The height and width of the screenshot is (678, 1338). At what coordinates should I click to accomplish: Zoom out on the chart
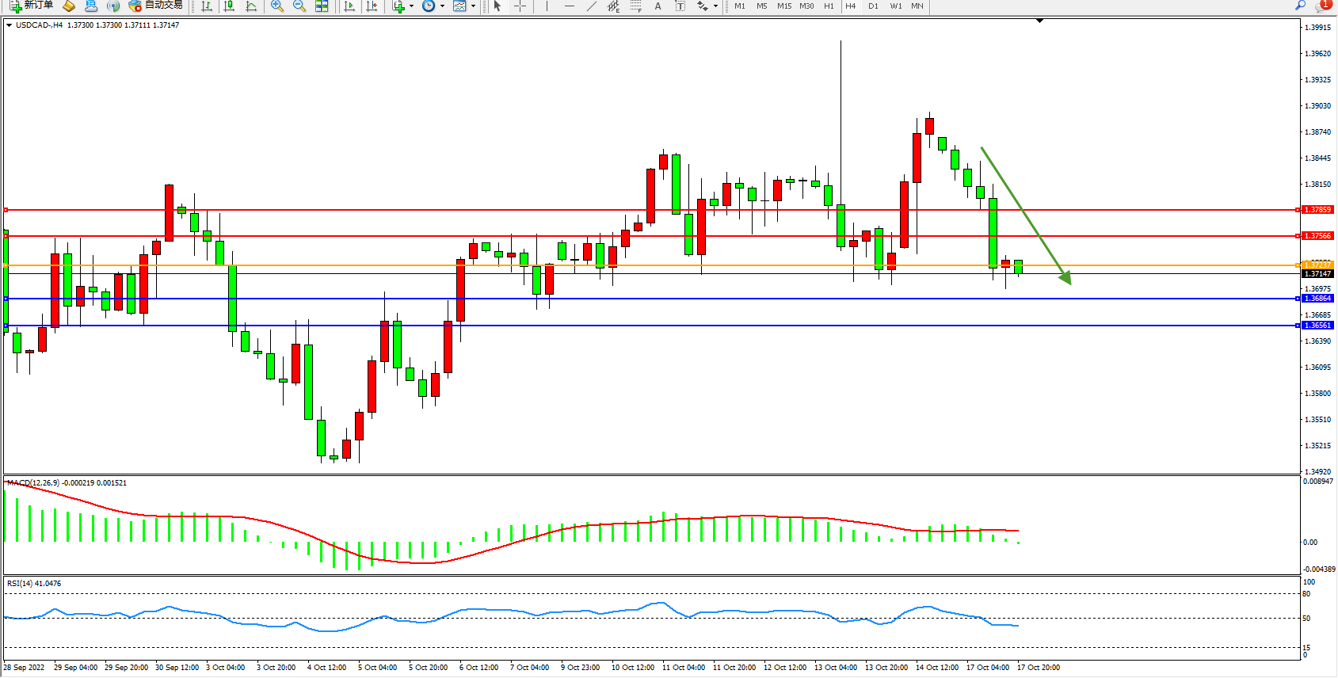[299, 6]
